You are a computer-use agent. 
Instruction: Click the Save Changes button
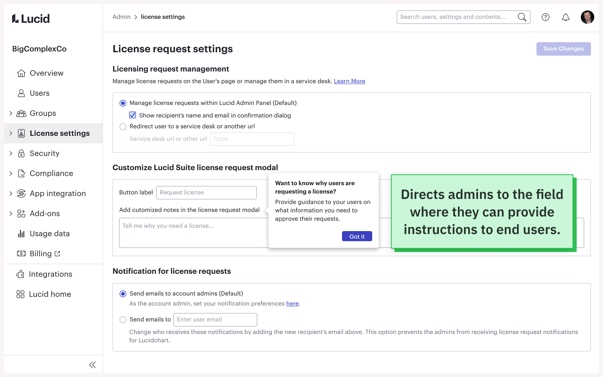564,49
